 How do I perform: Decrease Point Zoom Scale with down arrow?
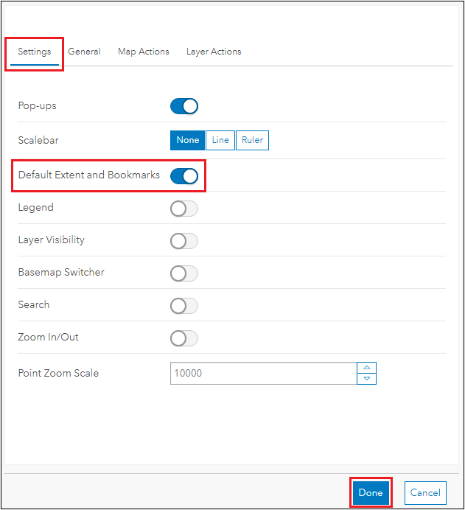(366, 379)
